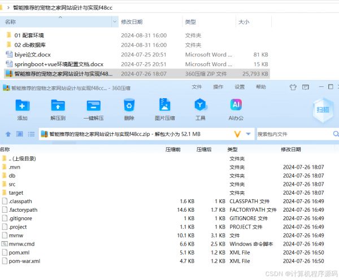Click the Windows 命令脚本 type cell

[x=251, y=244]
